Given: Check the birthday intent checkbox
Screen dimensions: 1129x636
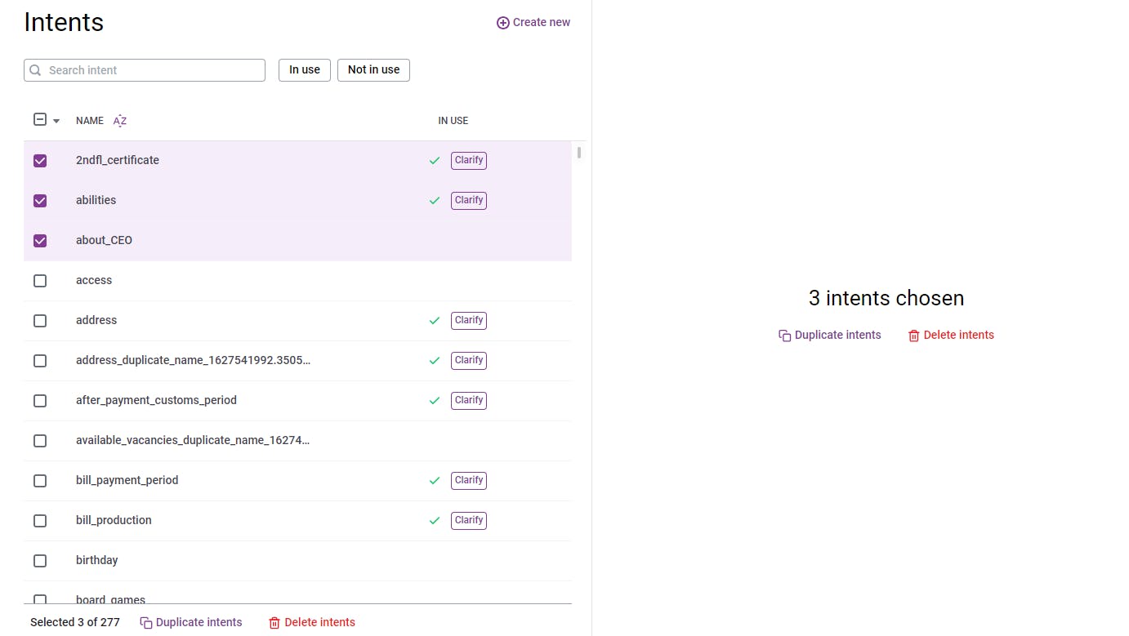Looking at the screenshot, I should coord(40,561).
